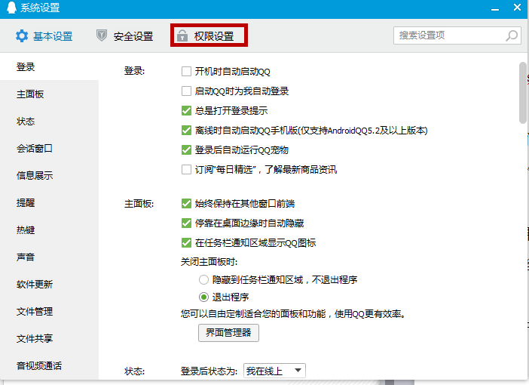This screenshot has height=385, width=529.
Task: Expand the 我在线上 status dropdown
Action: (x=274, y=371)
